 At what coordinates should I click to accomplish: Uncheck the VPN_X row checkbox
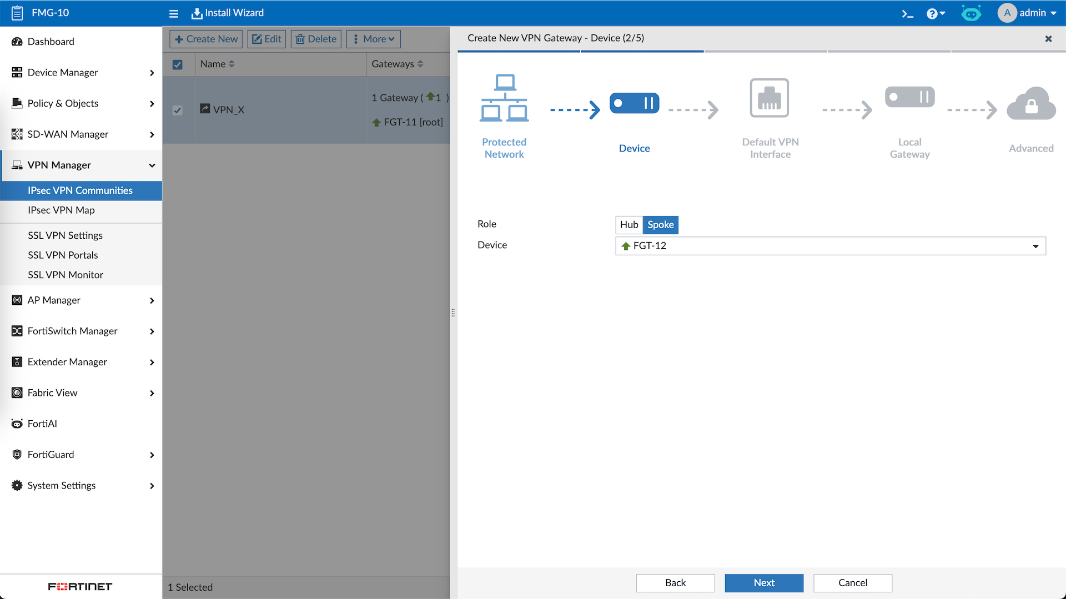[x=178, y=110]
